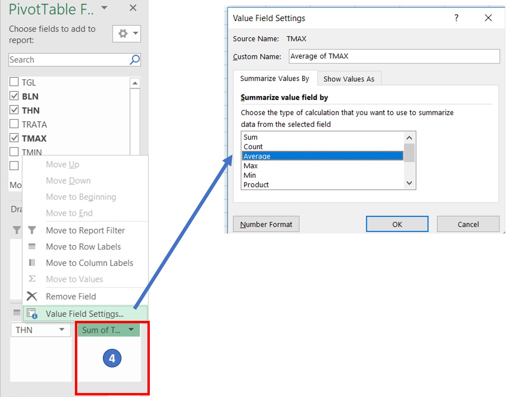
Task: Click field list scroll up arrow
Action: click(135, 83)
